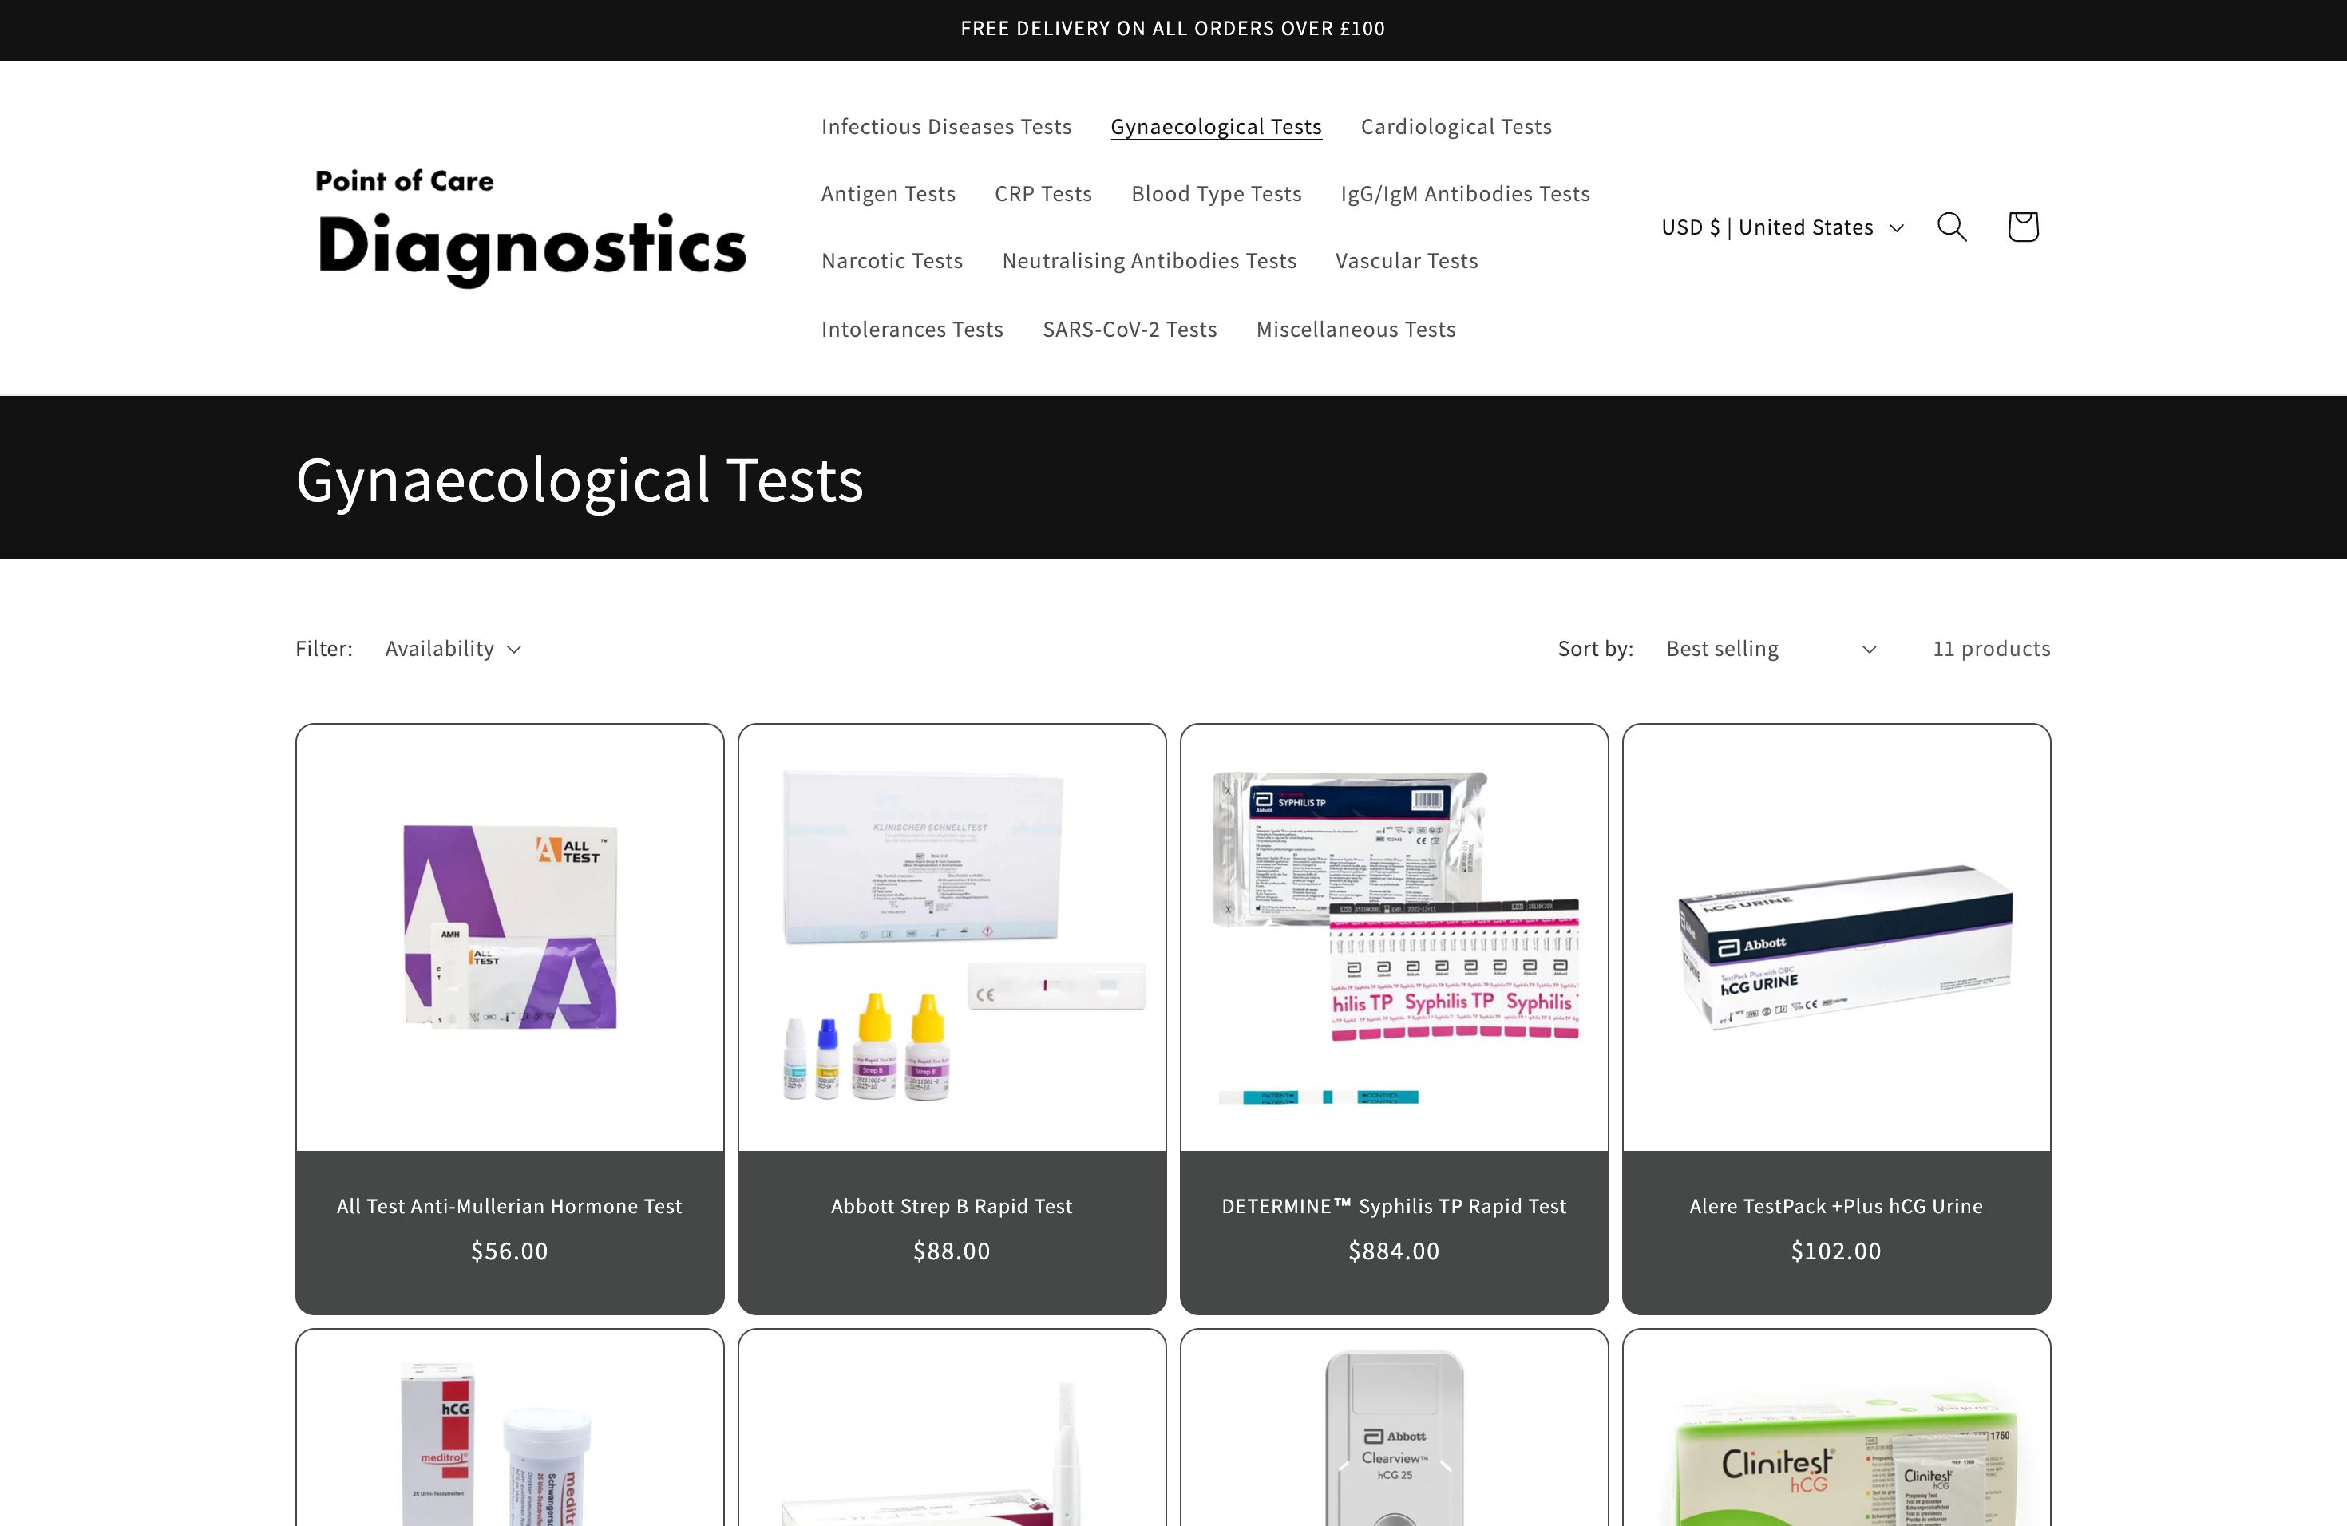Toggle the Neutralising Antibodies Tests filter
2347x1526 pixels.
(x=1150, y=262)
